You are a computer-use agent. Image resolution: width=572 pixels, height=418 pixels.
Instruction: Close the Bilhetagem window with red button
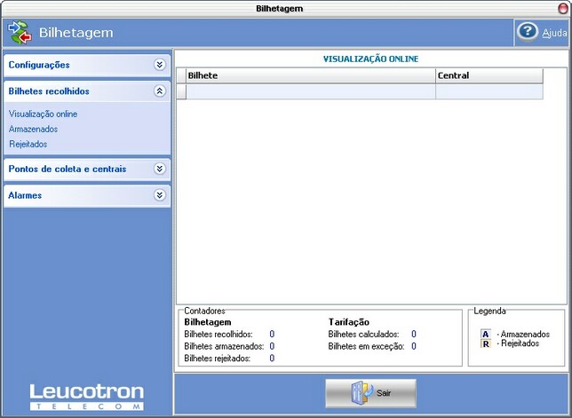564,8
